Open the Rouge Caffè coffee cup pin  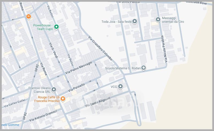click(63, 99)
